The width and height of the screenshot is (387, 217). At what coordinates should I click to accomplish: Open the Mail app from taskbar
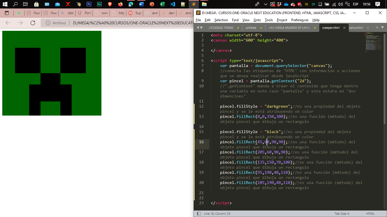pyautogui.click(x=58, y=4)
